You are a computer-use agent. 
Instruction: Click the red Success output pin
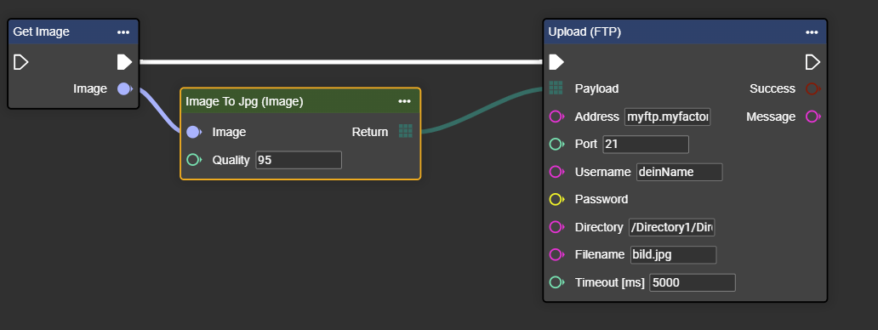[x=813, y=88]
